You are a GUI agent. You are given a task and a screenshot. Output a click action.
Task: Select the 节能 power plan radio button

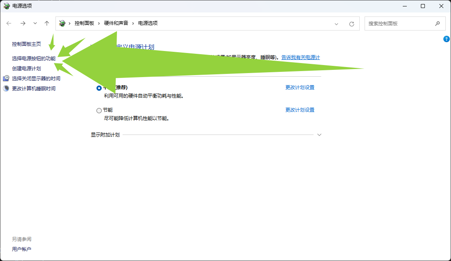point(99,110)
